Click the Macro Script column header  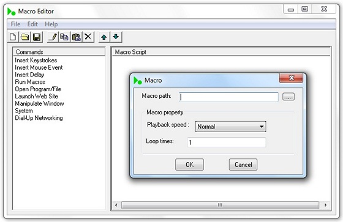(x=221, y=52)
